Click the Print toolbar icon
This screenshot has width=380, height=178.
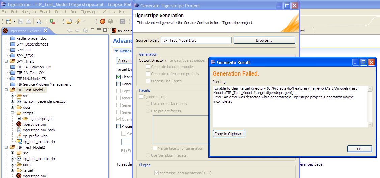coord(28,21)
